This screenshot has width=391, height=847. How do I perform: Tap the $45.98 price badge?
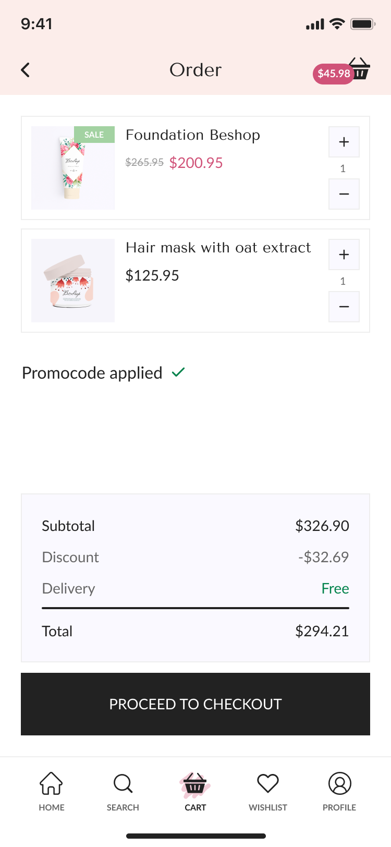coord(333,74)
